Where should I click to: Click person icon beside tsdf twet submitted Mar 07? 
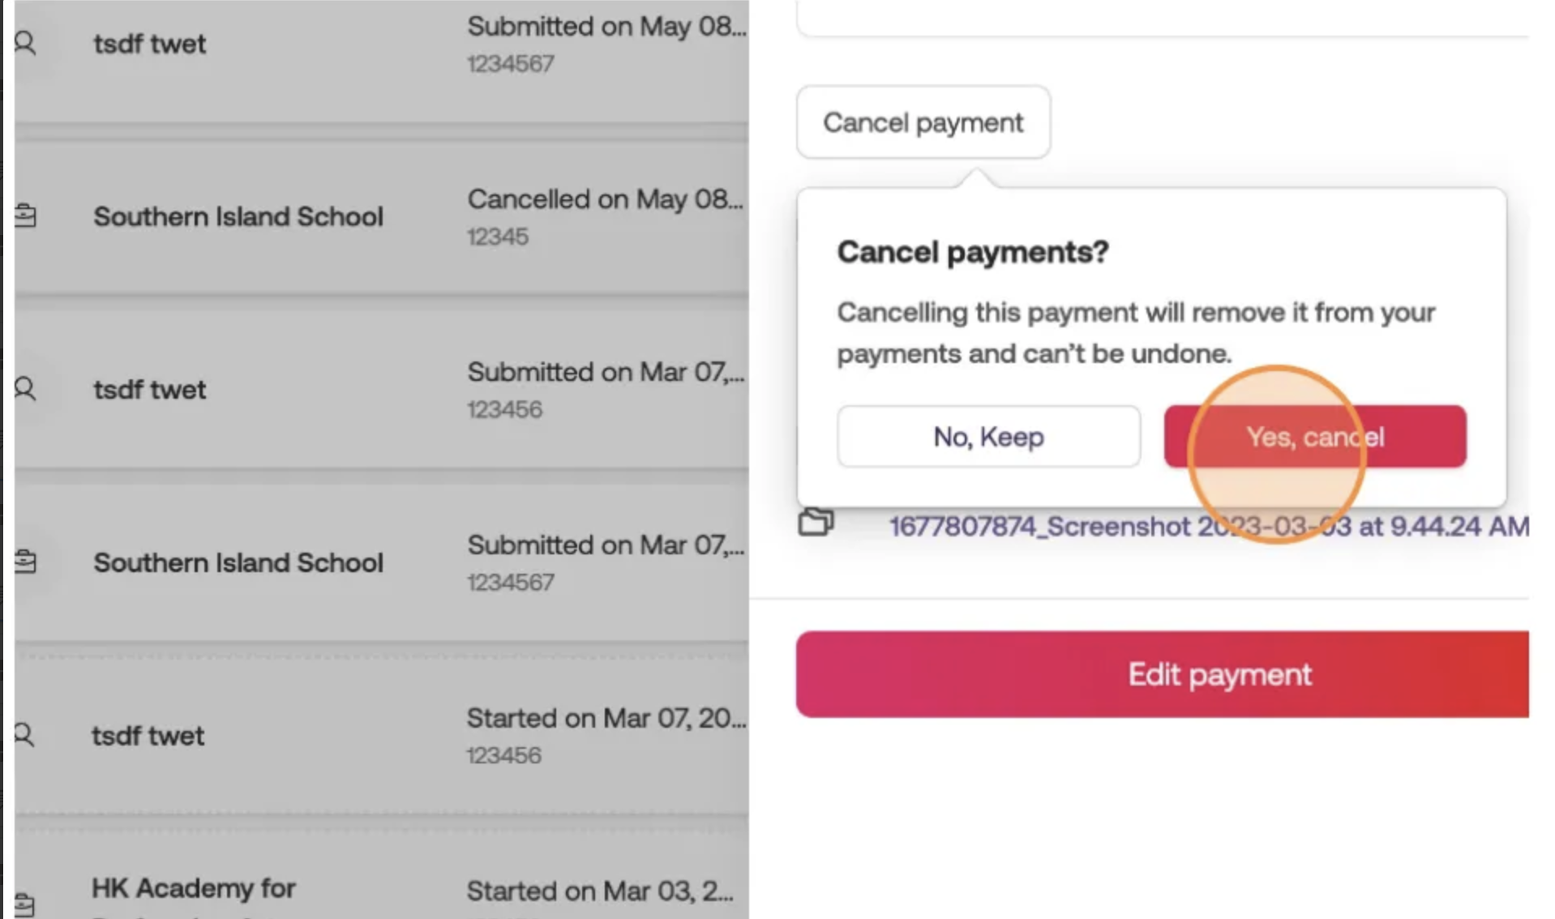pos(25,389)
